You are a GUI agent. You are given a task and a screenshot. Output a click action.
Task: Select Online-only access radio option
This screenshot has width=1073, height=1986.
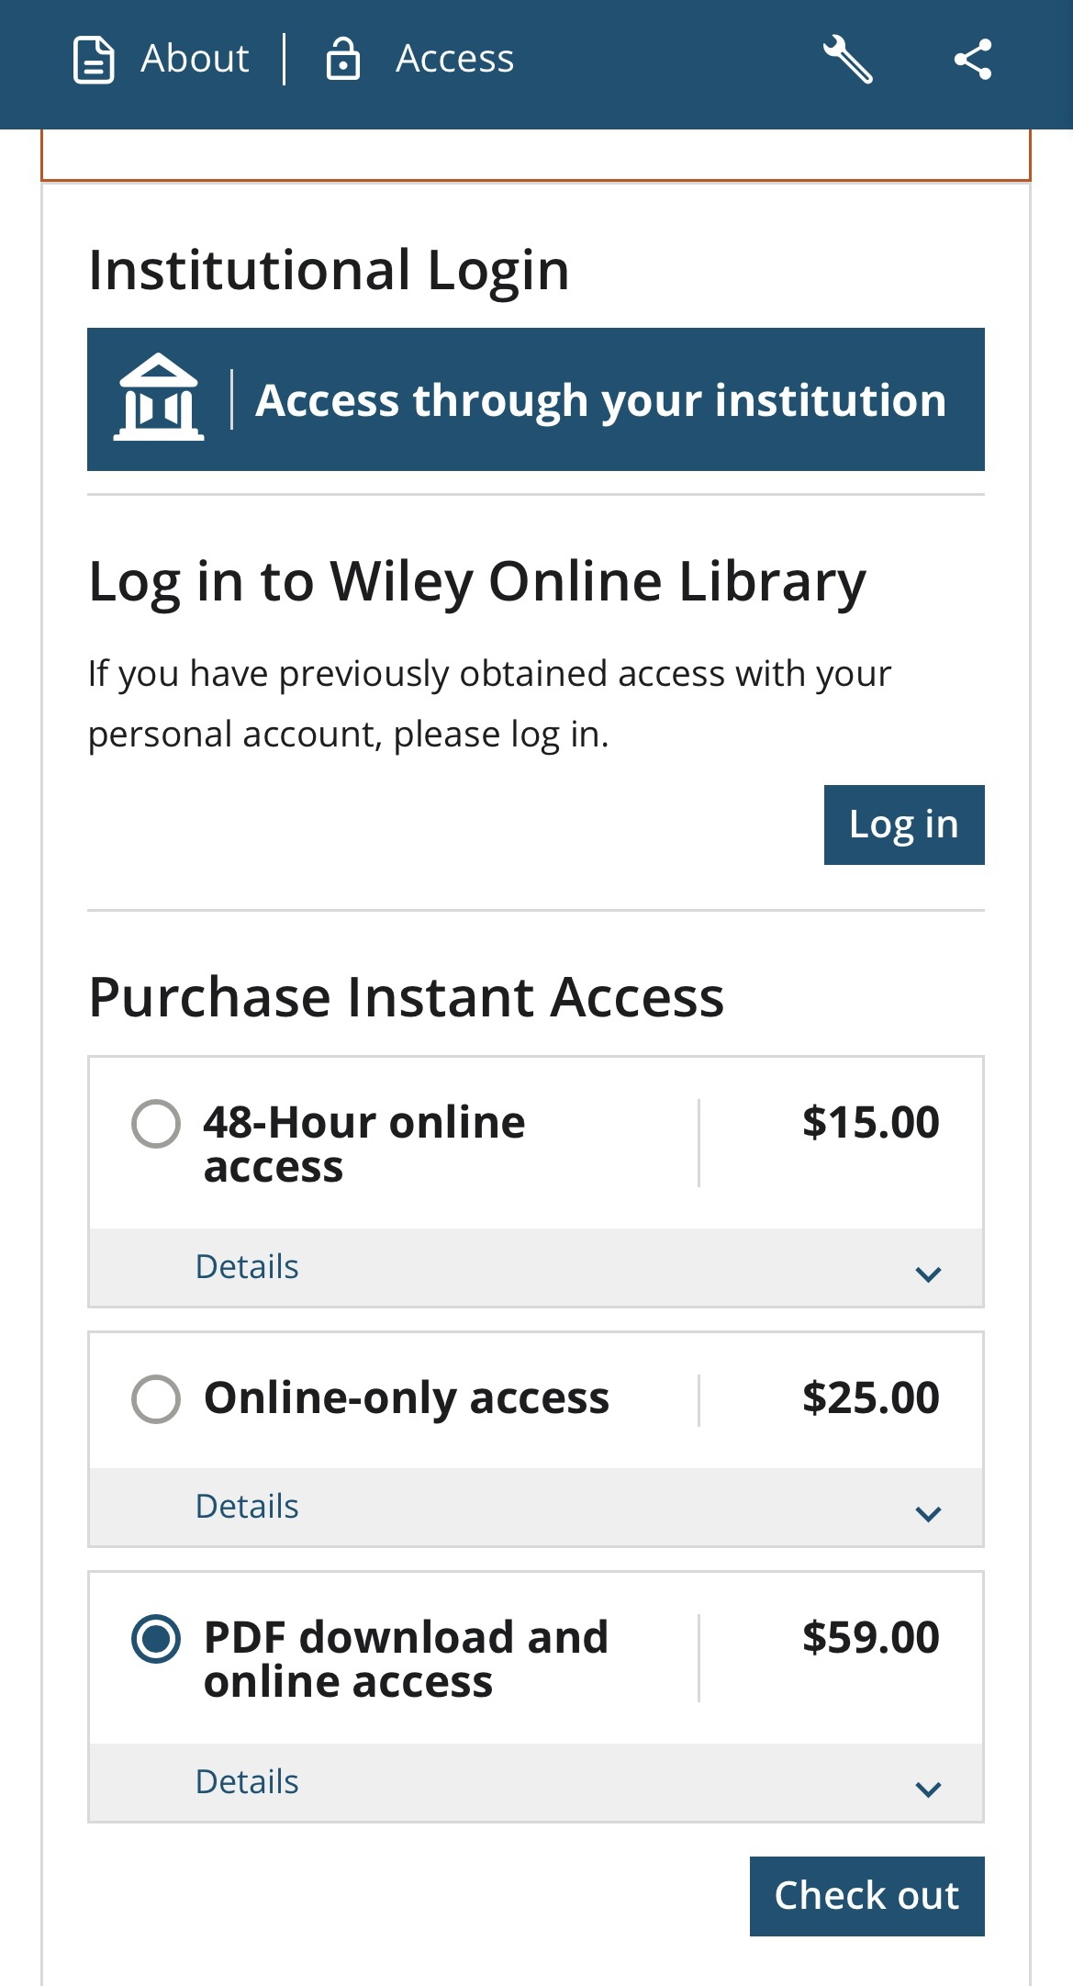(156, 1398)
